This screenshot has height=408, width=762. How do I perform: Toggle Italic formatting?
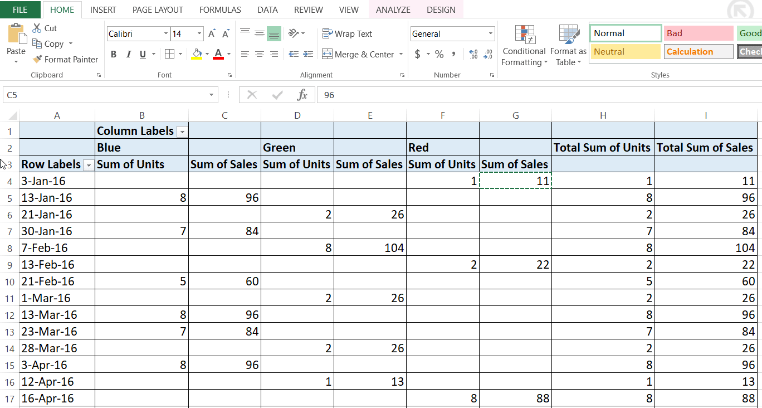(129, 54)
